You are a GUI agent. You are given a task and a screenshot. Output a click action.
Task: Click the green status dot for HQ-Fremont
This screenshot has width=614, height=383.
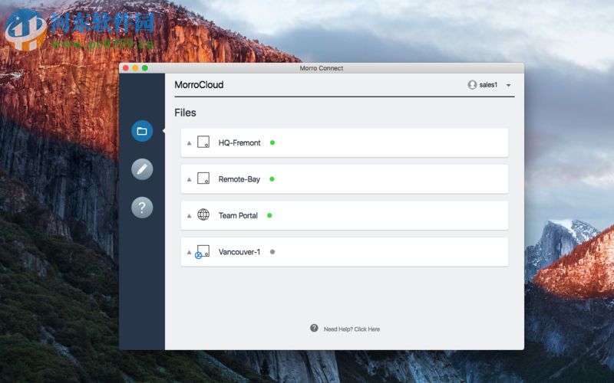(x=272, y=142)
